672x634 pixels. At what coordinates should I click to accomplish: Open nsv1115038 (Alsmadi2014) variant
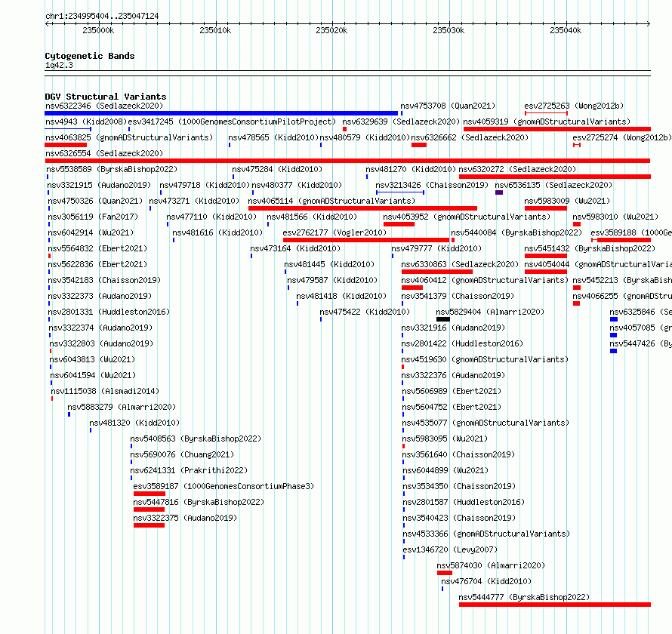coord(105,391)
